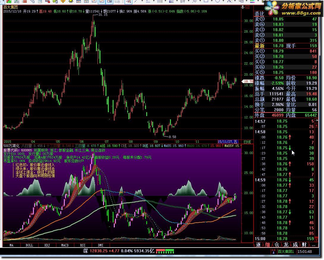
Task: Click the 百大集团 entry in status bar
Action: click(x=286, y=251)
